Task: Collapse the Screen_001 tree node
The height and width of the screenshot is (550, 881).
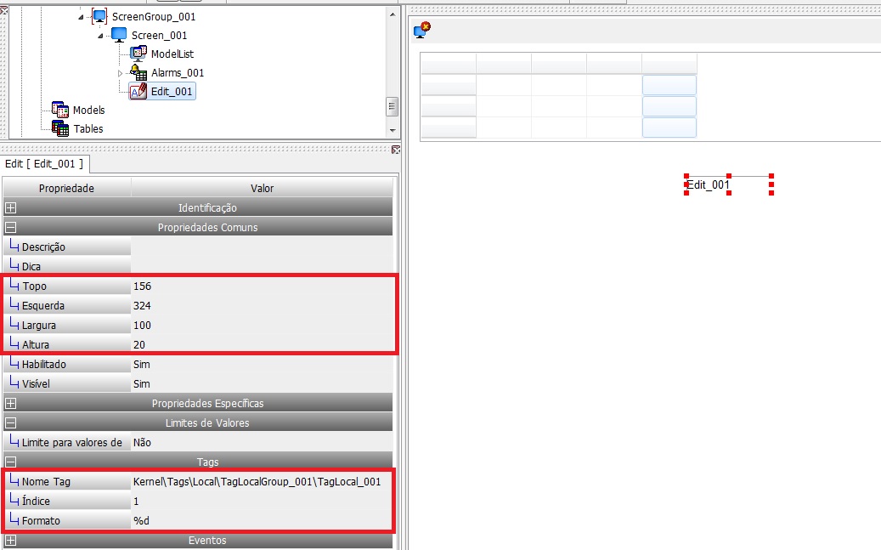Action: [100, 36]
